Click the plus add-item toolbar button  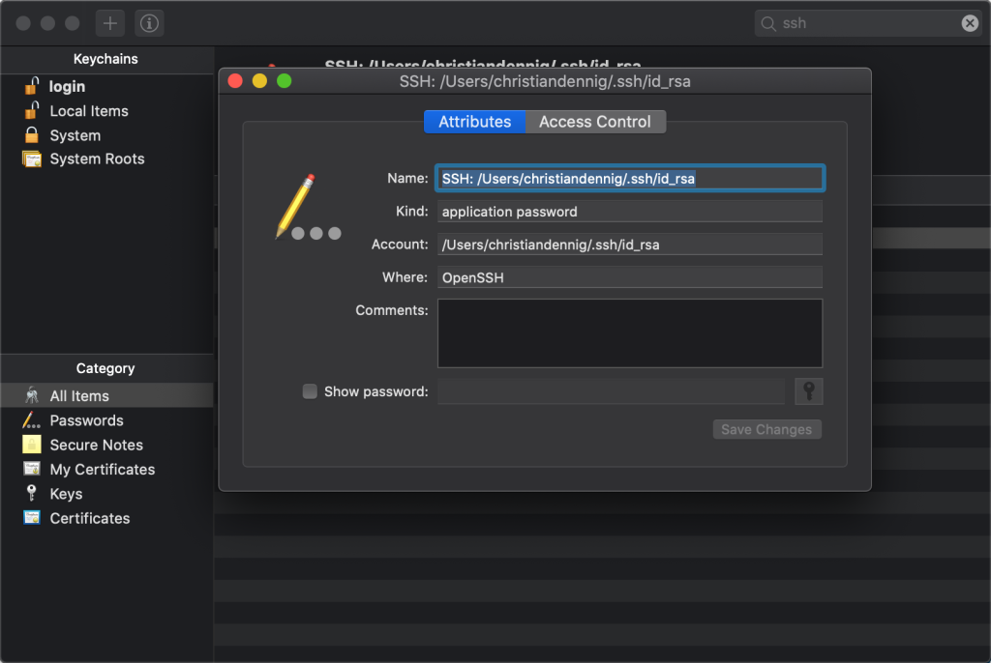110,23
